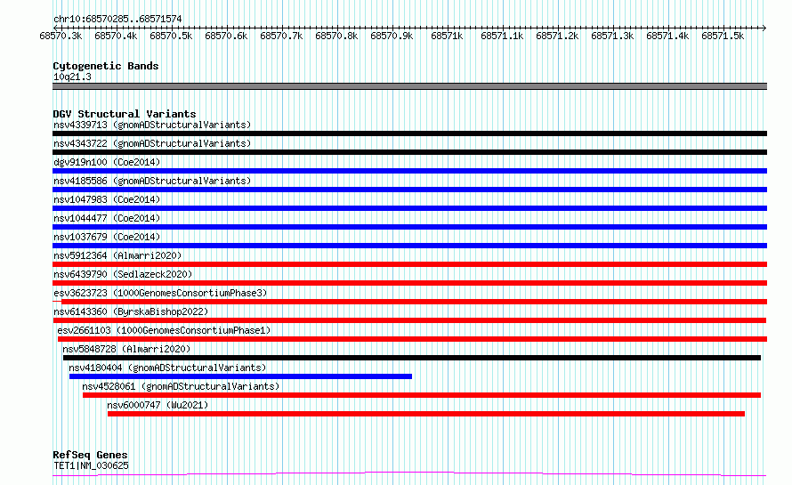Image resolution: width=792 pixels, height=485 pixels.
Task: Click the 10q21.3 band label
Action: [x=72, y=77]
